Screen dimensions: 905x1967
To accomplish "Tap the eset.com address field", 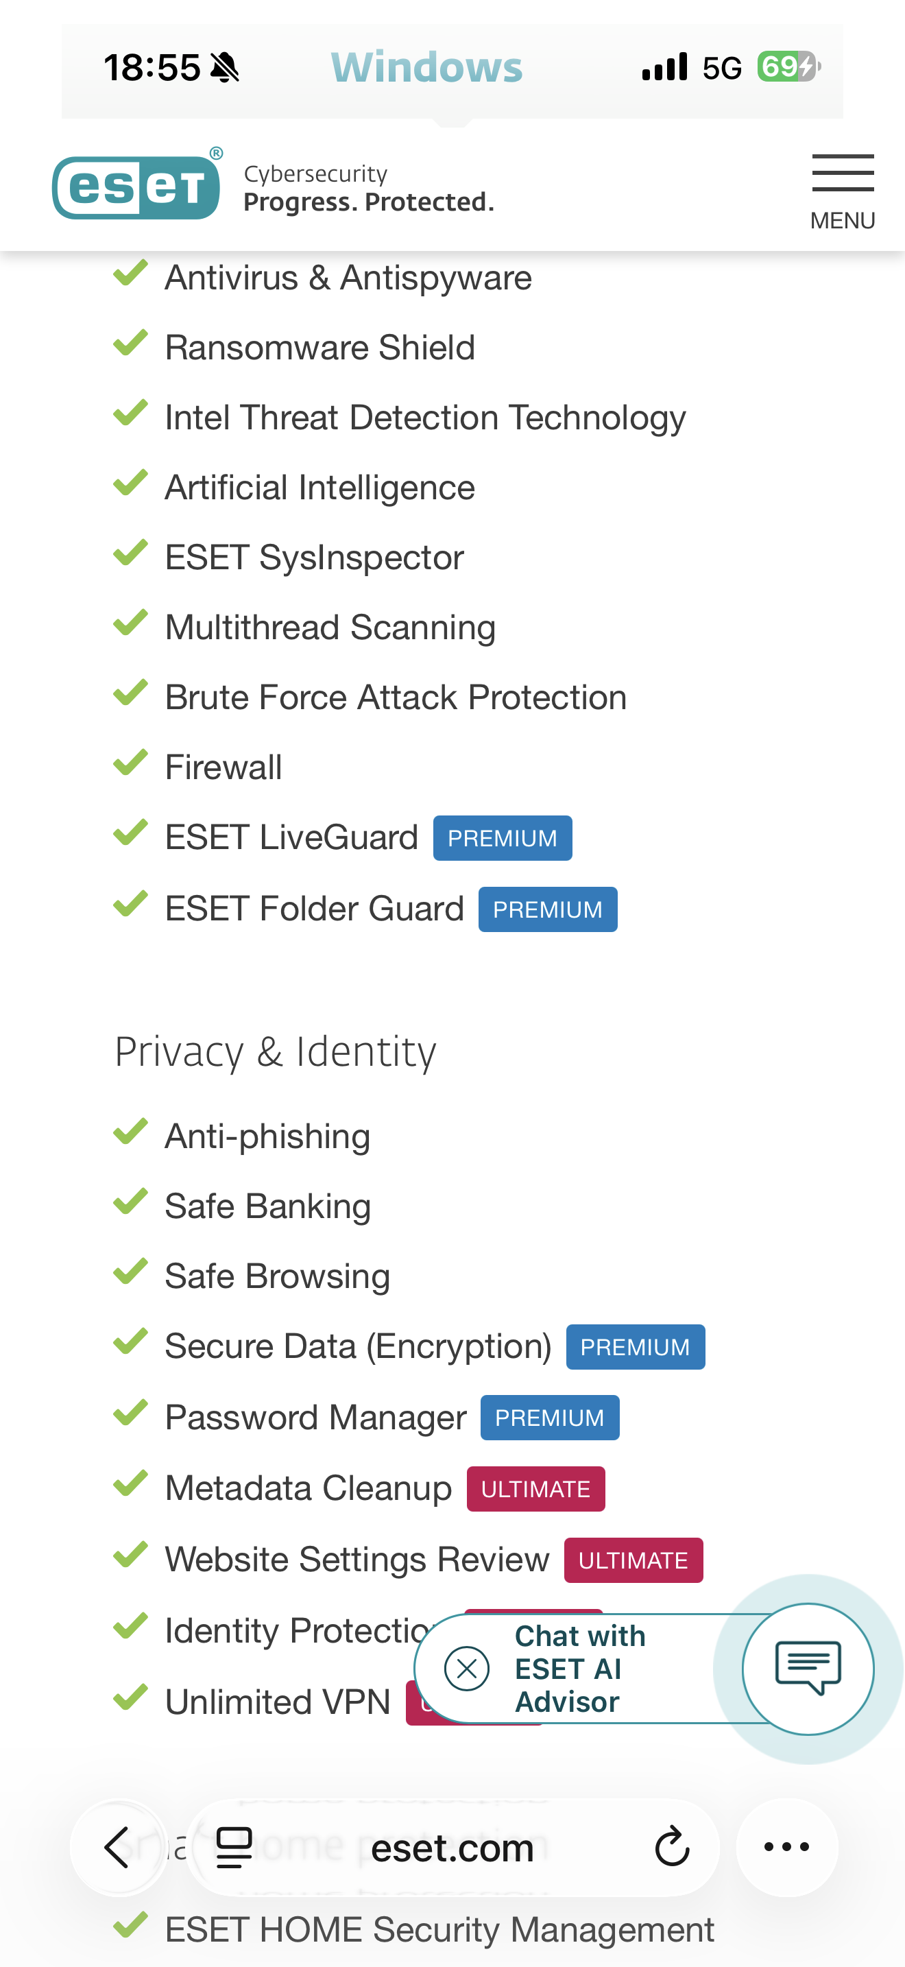I will click(452, 1847).
